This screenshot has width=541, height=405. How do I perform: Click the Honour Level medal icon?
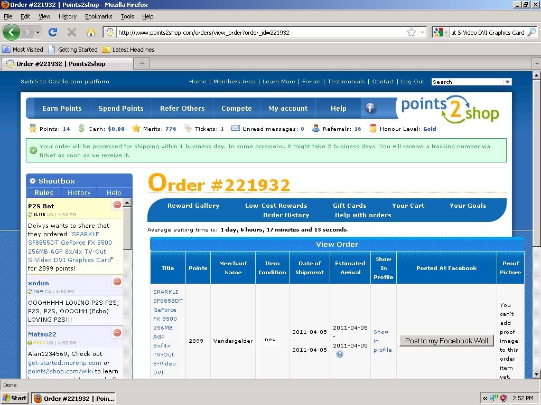point(372,129)
